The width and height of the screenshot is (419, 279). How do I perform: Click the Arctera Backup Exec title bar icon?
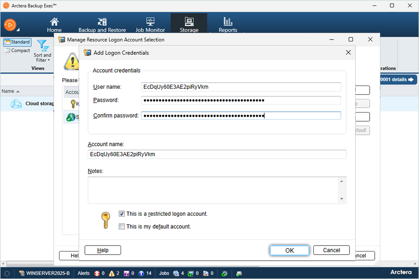[x=6, y=6]
